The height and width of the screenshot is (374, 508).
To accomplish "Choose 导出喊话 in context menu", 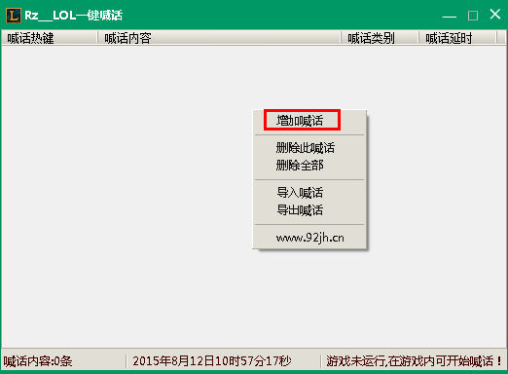I will click(x=309, y=210).
